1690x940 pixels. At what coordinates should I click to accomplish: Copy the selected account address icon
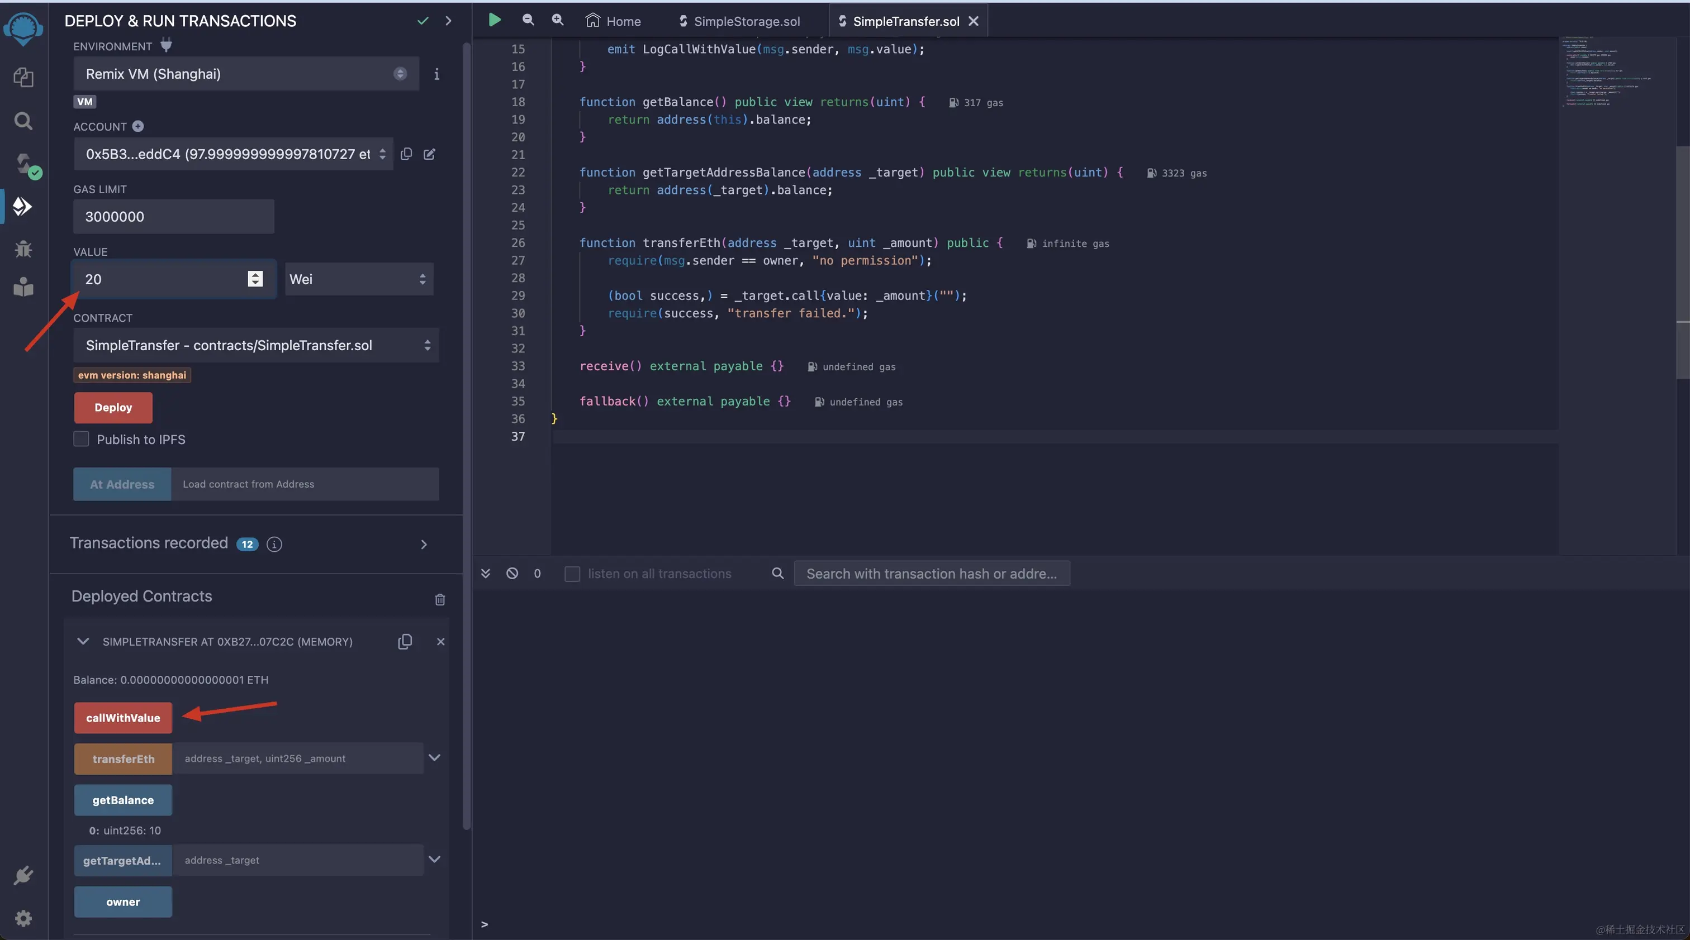click(406, 154)
